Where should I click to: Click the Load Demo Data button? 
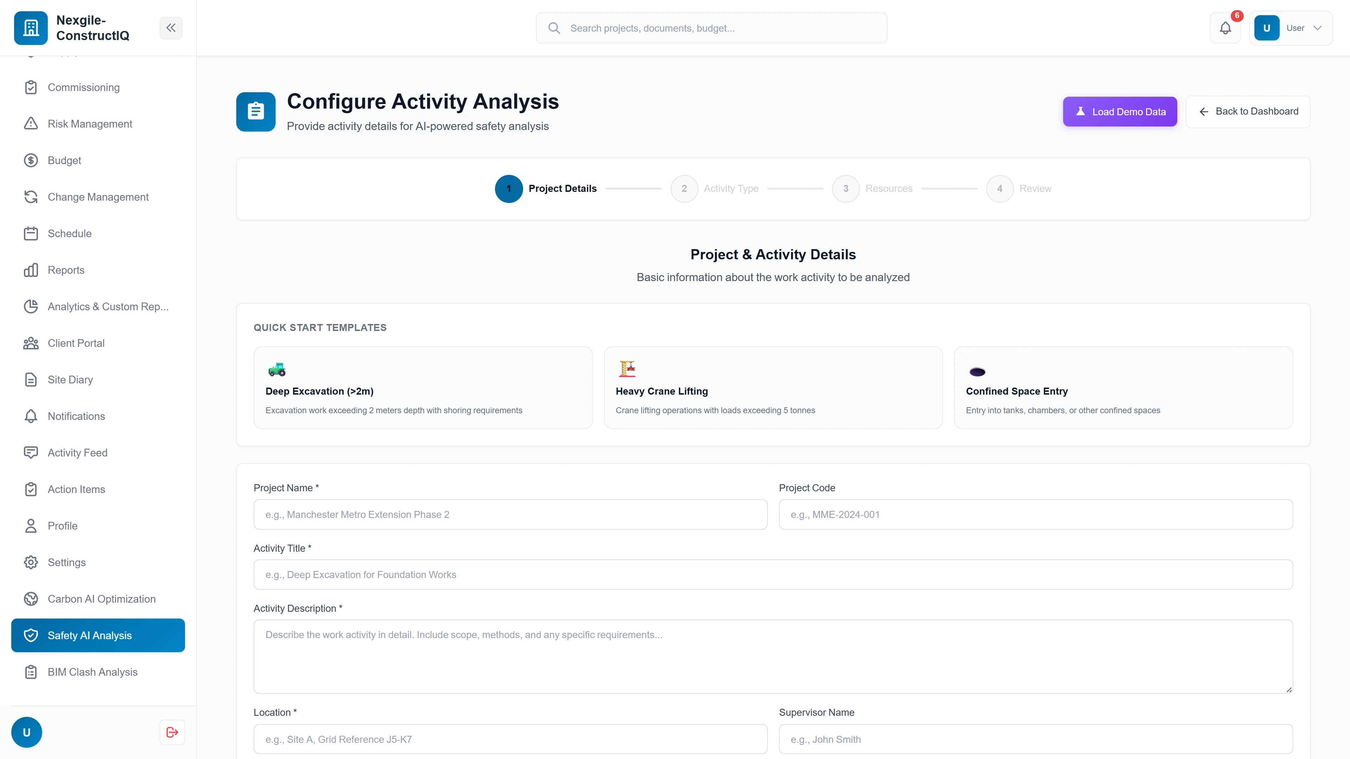coord(1120,111)
